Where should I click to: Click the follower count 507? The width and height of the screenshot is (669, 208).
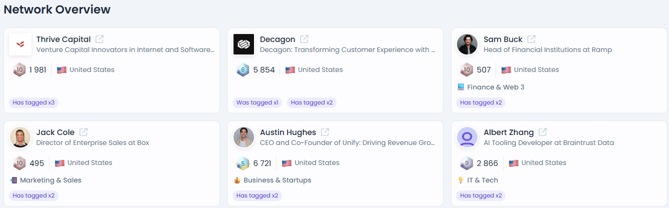(483, 70)
